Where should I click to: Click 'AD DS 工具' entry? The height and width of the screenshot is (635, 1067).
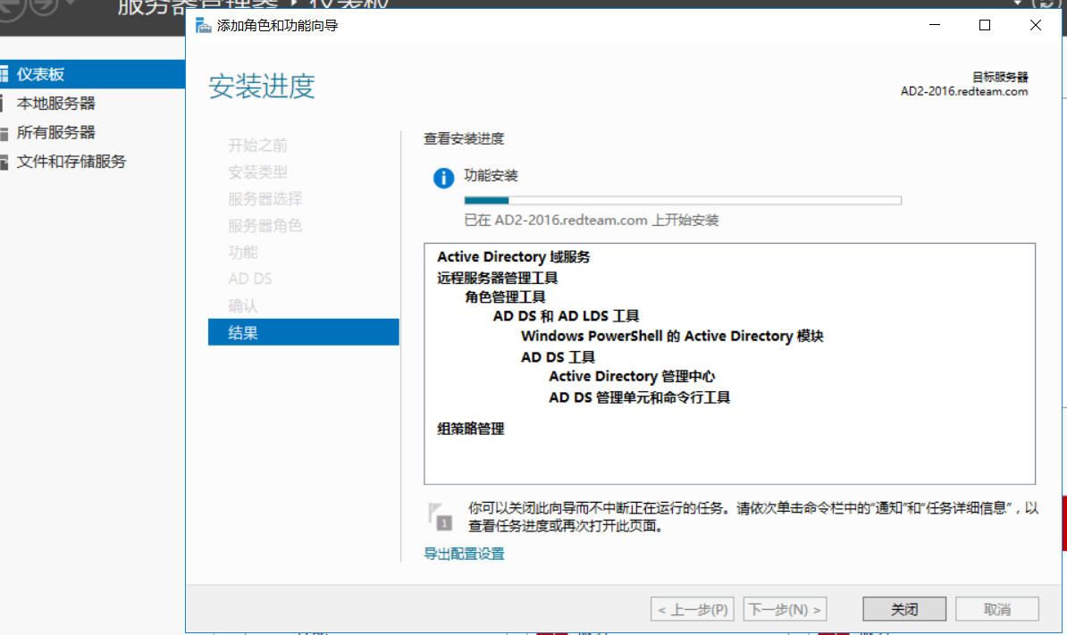558,357
